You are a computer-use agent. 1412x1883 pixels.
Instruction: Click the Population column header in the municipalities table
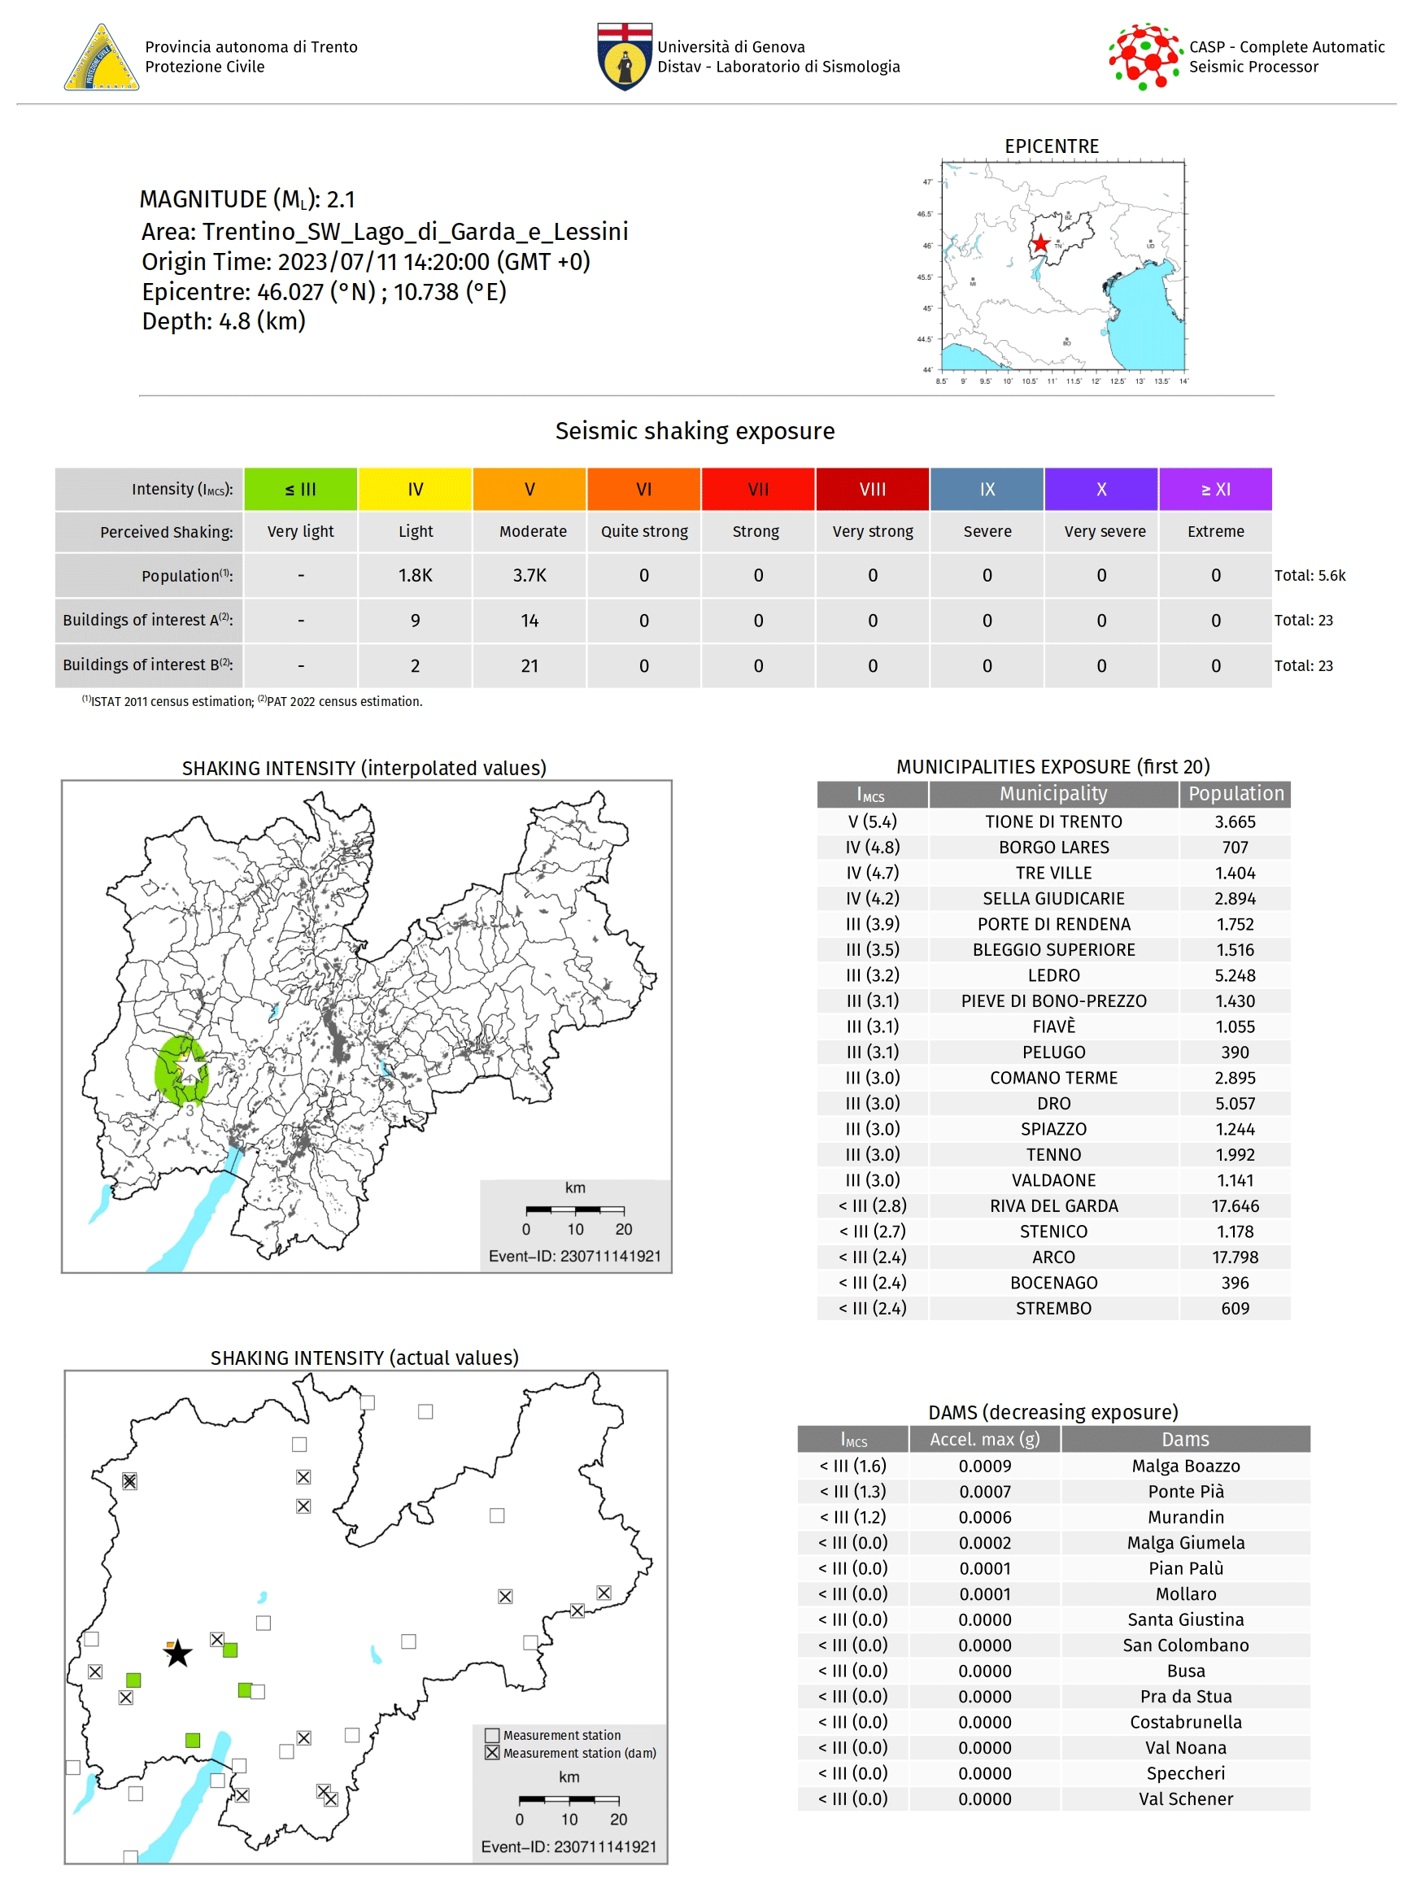click(x=1235, y=793)
